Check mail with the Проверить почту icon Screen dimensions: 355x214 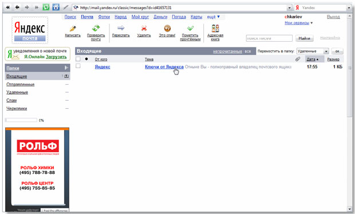click(x=96, y=28)
